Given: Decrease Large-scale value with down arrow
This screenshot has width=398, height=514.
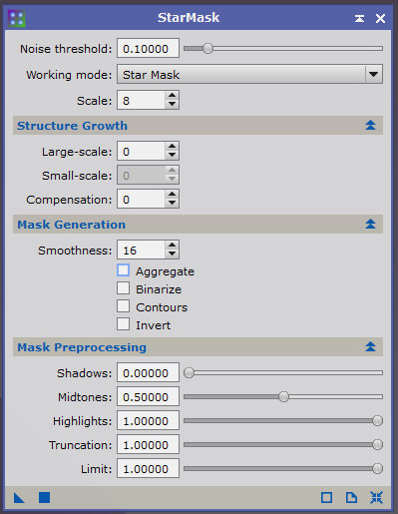Looking at the screenshot, I should coord(172,155).
